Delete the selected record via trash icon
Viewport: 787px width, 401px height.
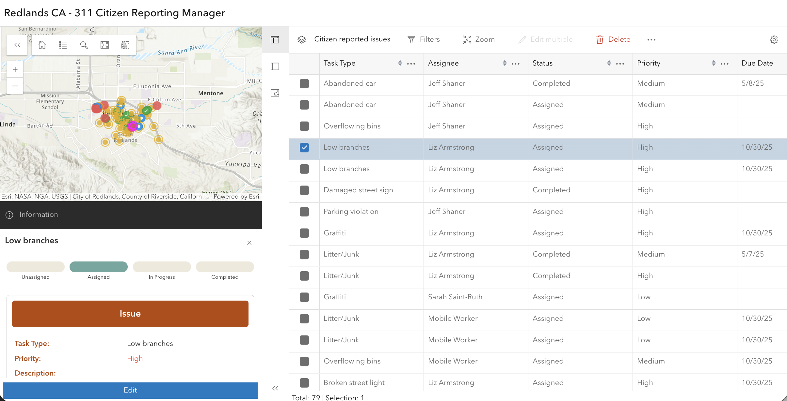point(612,39)
